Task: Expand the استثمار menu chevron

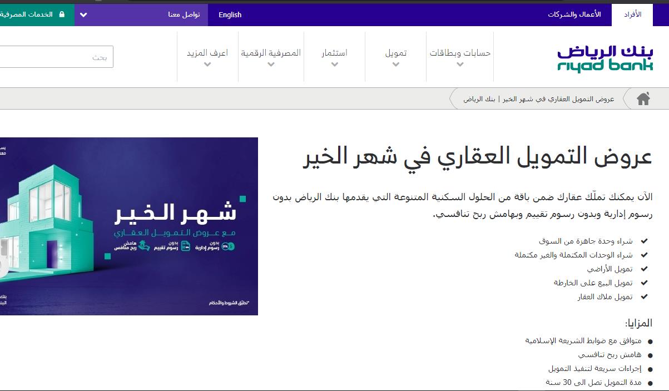Action: click(334, 65)
